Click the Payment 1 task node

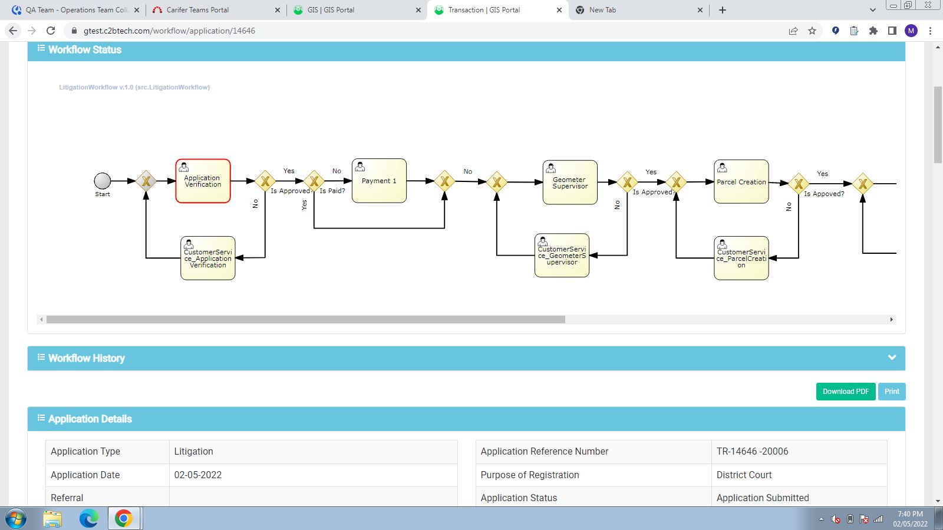coord(379,181)
